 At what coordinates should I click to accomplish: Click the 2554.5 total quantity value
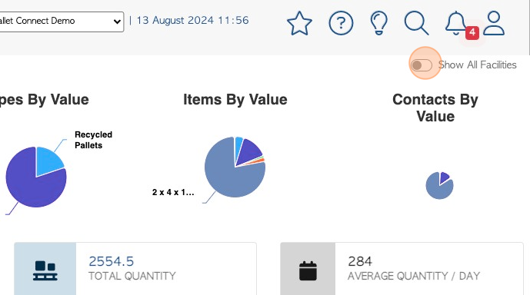(112, 261)
